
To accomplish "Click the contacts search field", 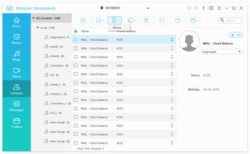I will (x=230, y=20).
